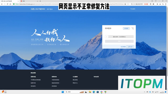The width and height of the screenshot is (168, 94).
Task: Click the slider arrow handle in login box
Action: pyautogui.click(x=107, y=37)
